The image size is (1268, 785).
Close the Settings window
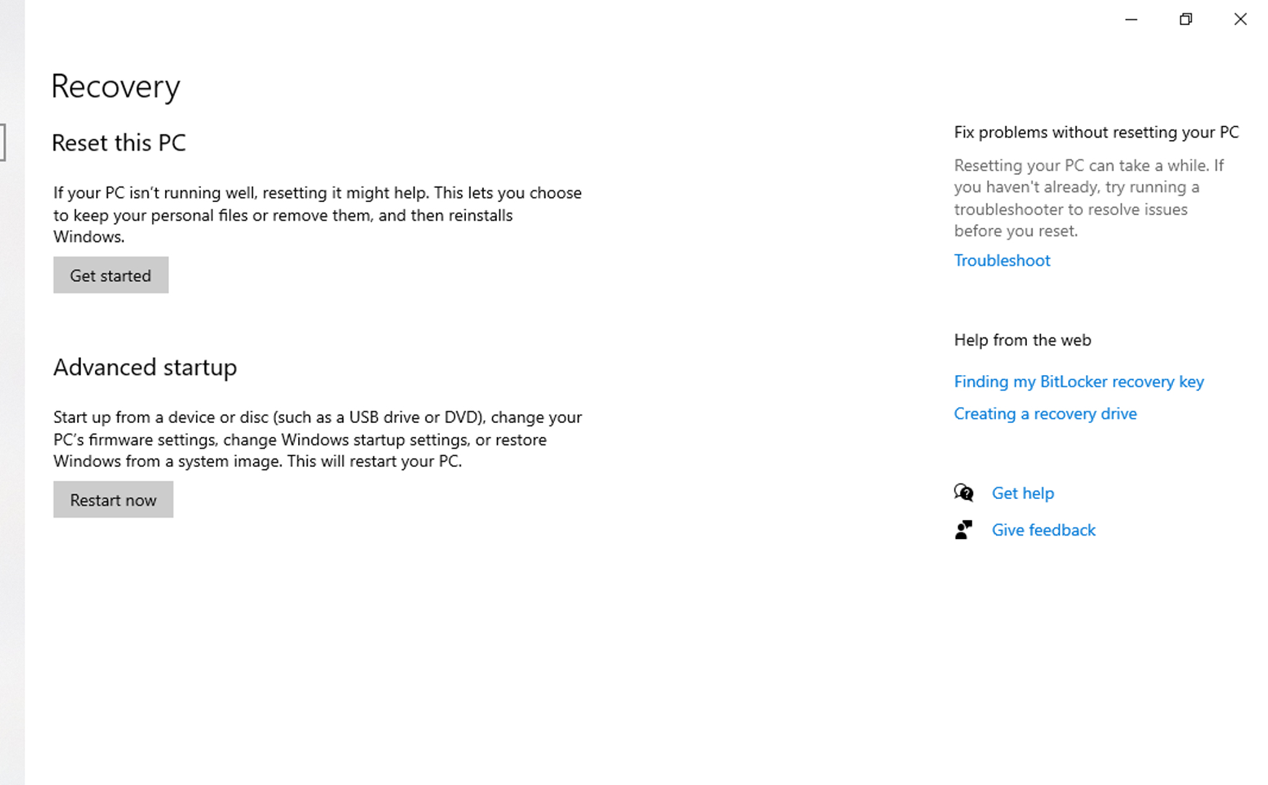click(1240, 20)
